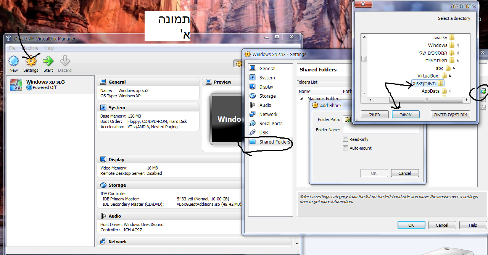Viewport: 488px width, 255px height.
Task: Click the Folder Name input field
Action: 381,130
